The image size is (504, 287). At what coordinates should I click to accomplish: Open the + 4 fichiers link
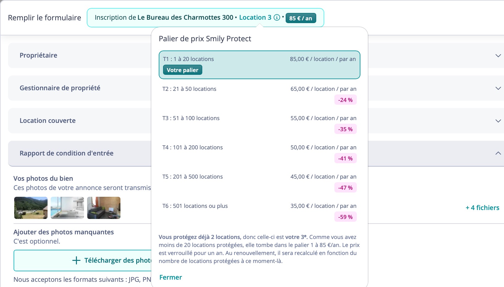(x=482, y=208)
